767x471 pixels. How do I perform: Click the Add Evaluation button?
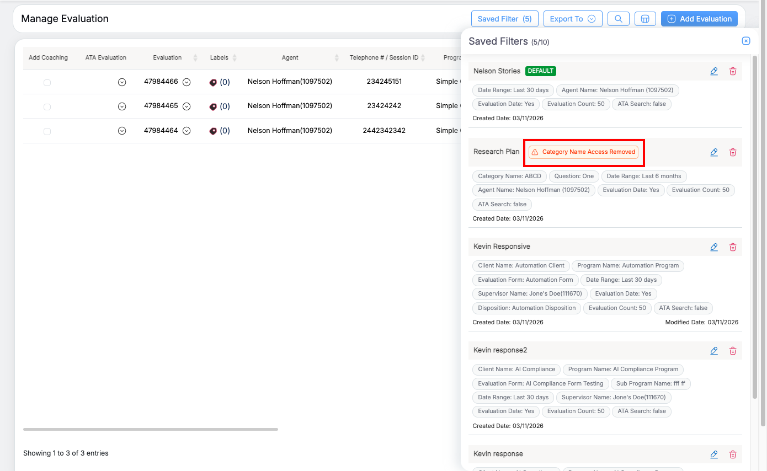tap(699, 19)
